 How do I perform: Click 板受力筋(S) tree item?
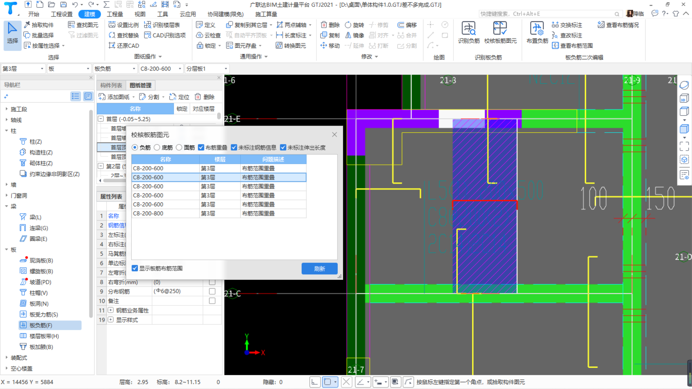pyautogui.click(x=44, y=314)
